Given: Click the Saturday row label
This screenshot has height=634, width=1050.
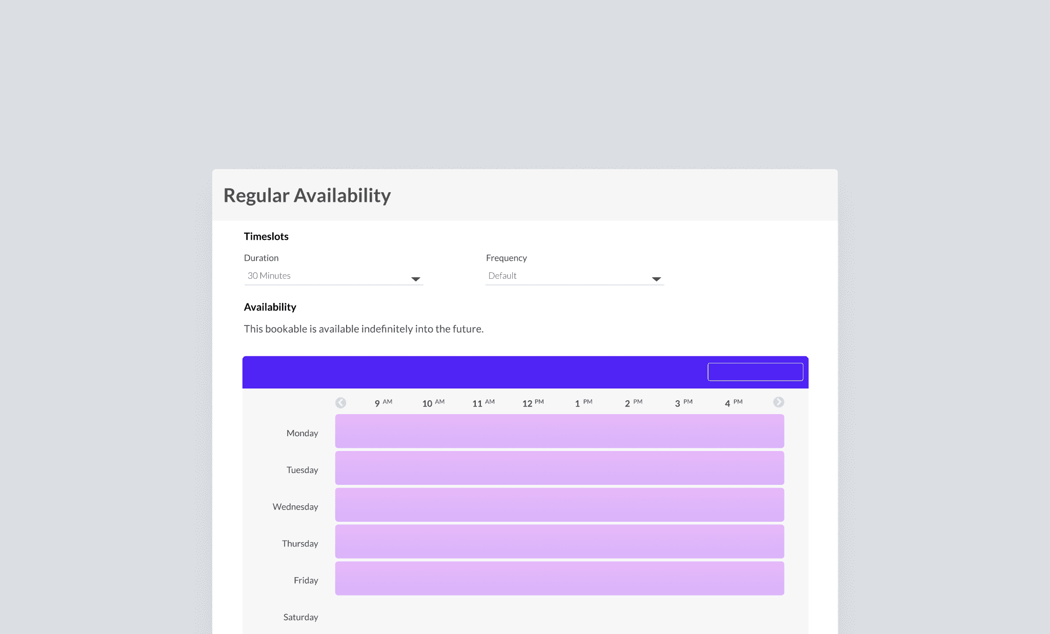Looking at the screenshot, I should click(x=300, y=617).
